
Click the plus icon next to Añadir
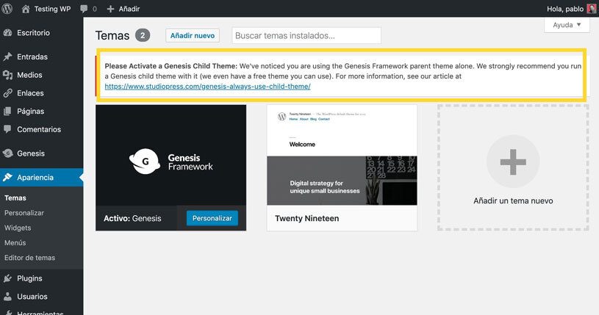pos(110,9)
